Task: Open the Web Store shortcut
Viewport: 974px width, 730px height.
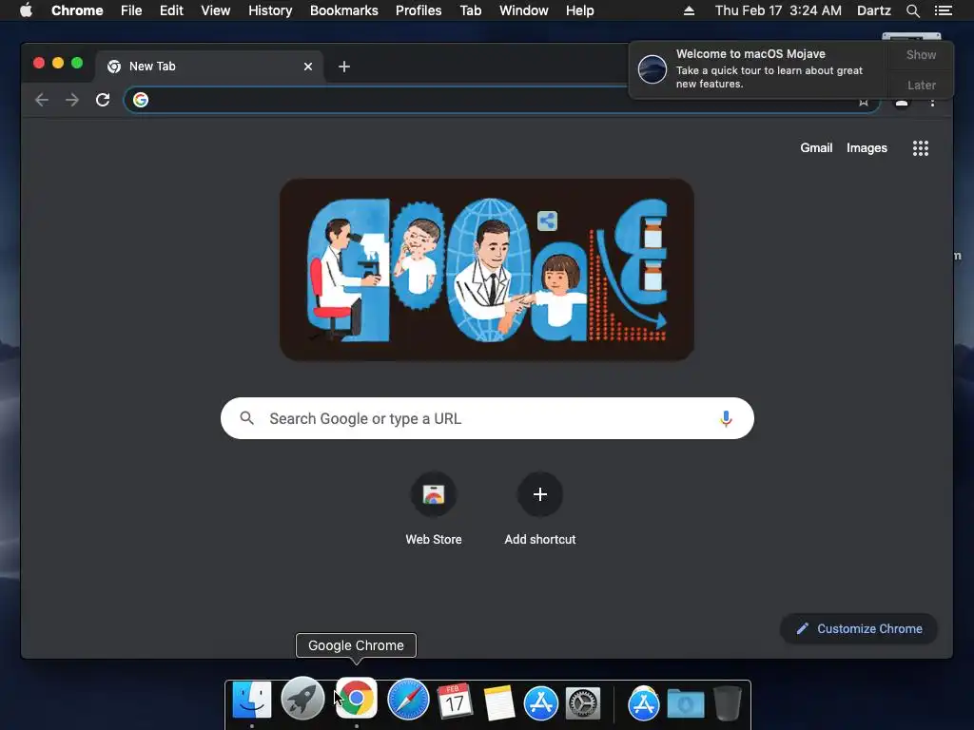Action: click(434, 494)
